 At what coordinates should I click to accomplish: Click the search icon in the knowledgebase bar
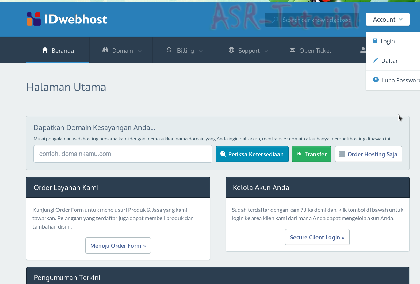(x=275, y=20)
